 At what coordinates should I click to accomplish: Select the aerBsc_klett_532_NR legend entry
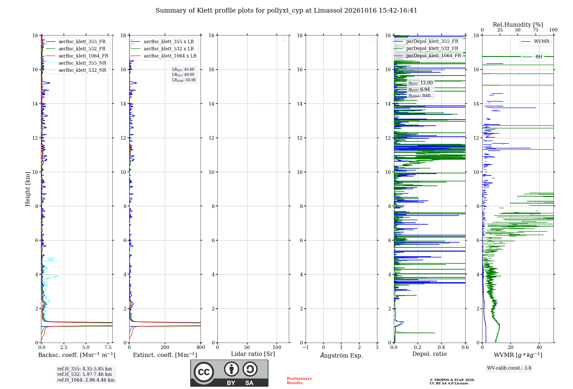click(76, 70)
